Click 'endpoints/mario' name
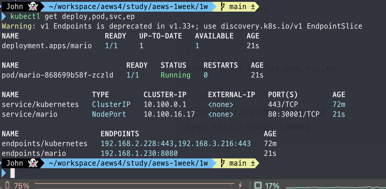Viewport: 386px width, 189px height. point(34,153)
